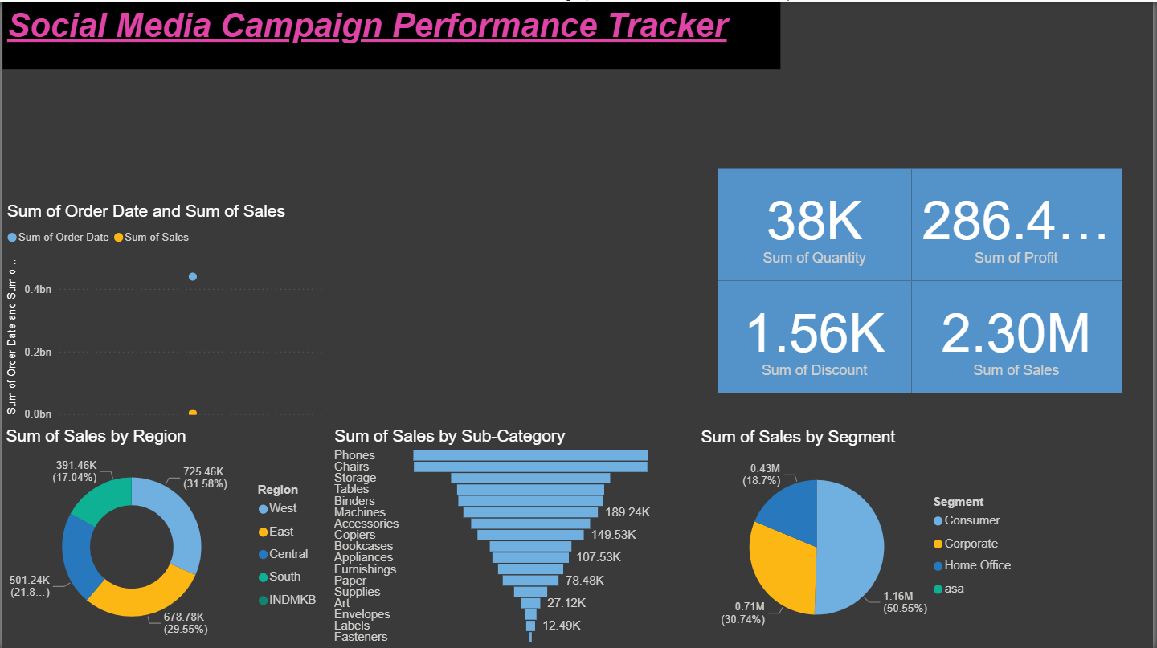Image resolution: width=1157 pixels, height=648 pixels.
Task: Click the Social Media Campaign Performance Tracker title
Action: pos(367,26)
